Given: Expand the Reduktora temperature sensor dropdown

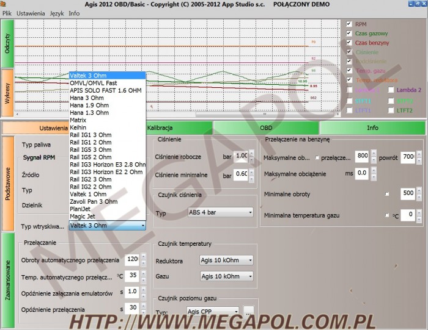Looking at the screenshot, I should (x=226, y=260).
